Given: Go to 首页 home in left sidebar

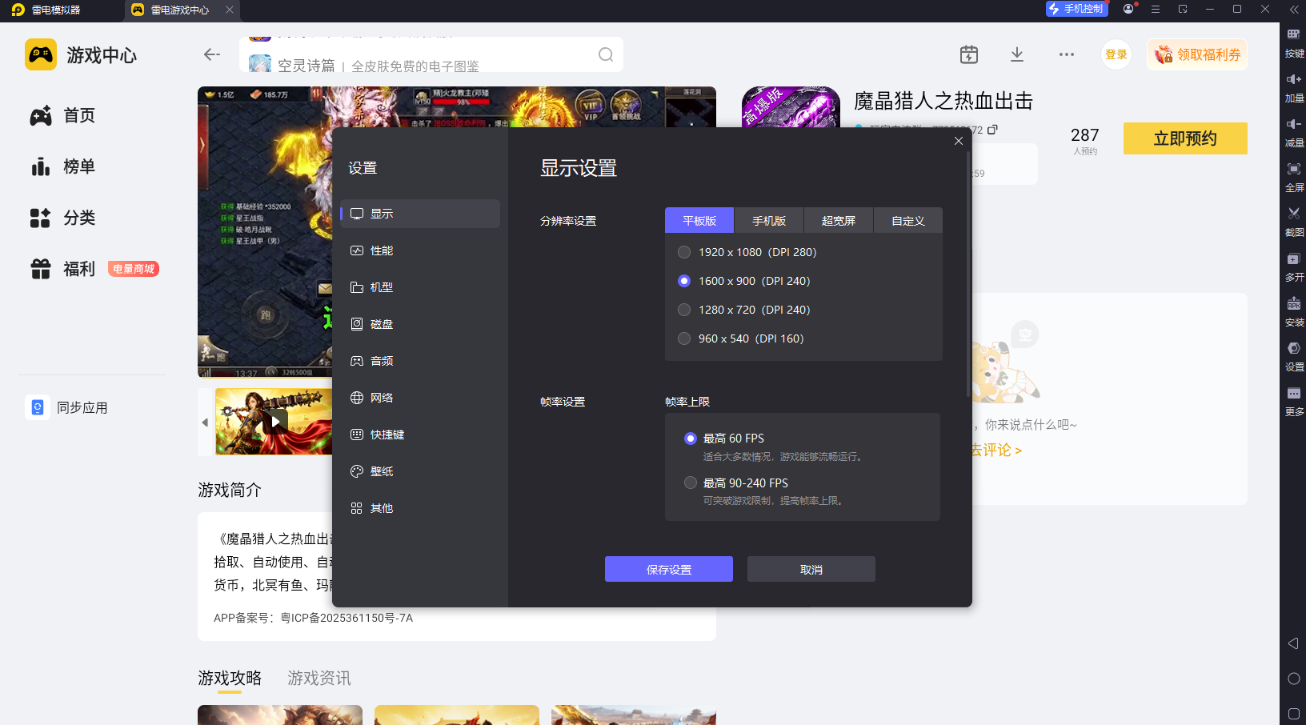Looking at the screenshot, I should pyautogui.click(x=62, y=115).
